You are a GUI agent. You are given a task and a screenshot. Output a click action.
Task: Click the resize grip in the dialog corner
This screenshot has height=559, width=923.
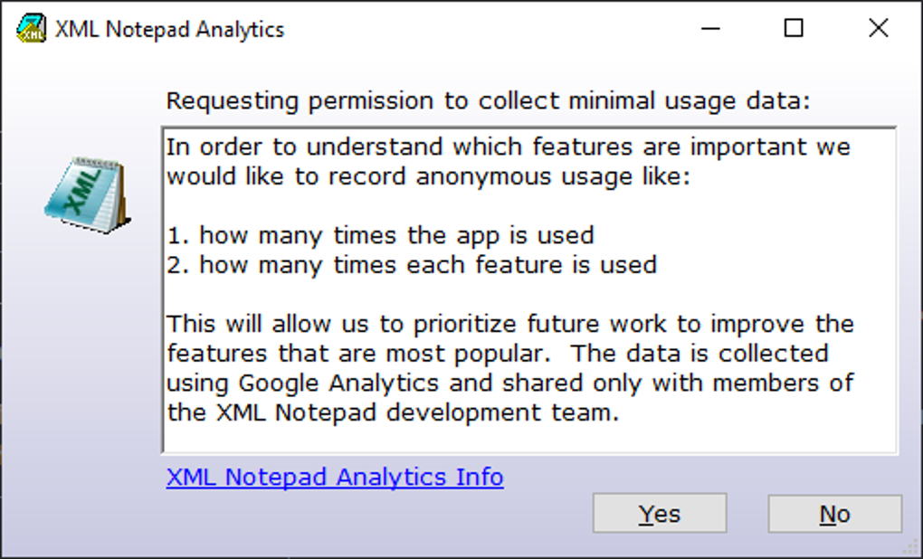click(912, 549)
